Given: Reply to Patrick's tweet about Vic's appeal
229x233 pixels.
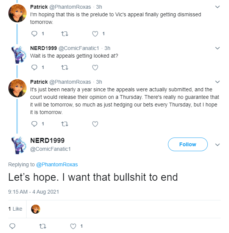Looking at the screenshot, I should pyautogui.click(x=35, y=34).
